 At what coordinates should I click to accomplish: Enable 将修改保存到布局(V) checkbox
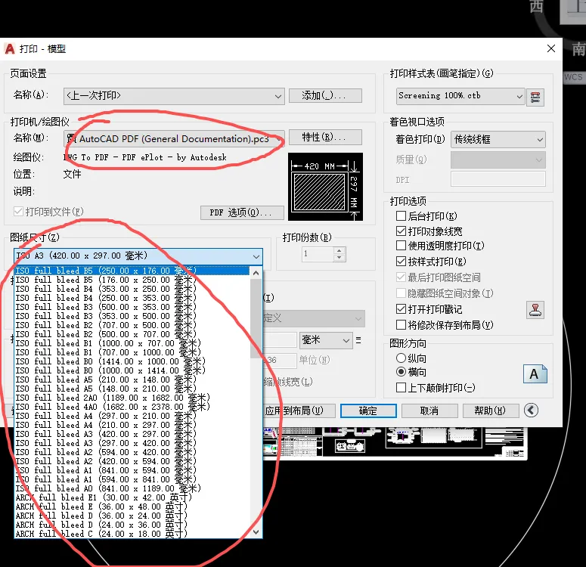pyautogui.click(x=401, y=325)
